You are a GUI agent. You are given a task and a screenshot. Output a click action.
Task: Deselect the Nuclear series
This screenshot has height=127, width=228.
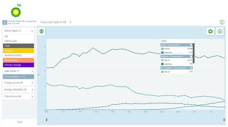point(18,51)
